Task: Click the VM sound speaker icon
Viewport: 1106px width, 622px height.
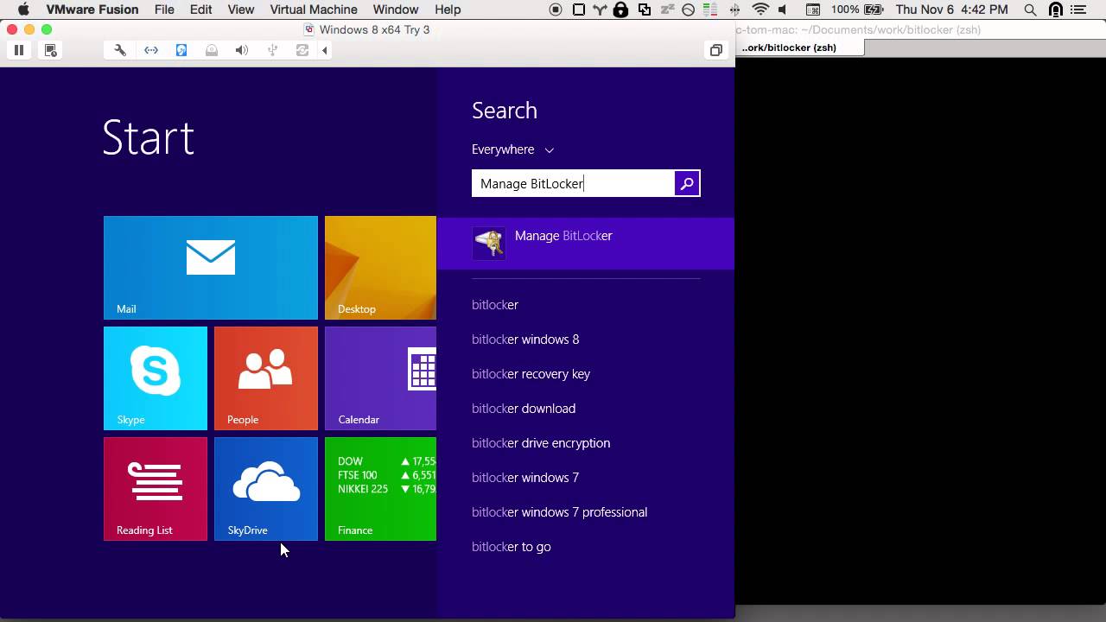Action: tap(242, 50)
